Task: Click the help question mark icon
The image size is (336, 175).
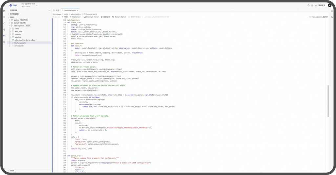Action: click(312, 6)
